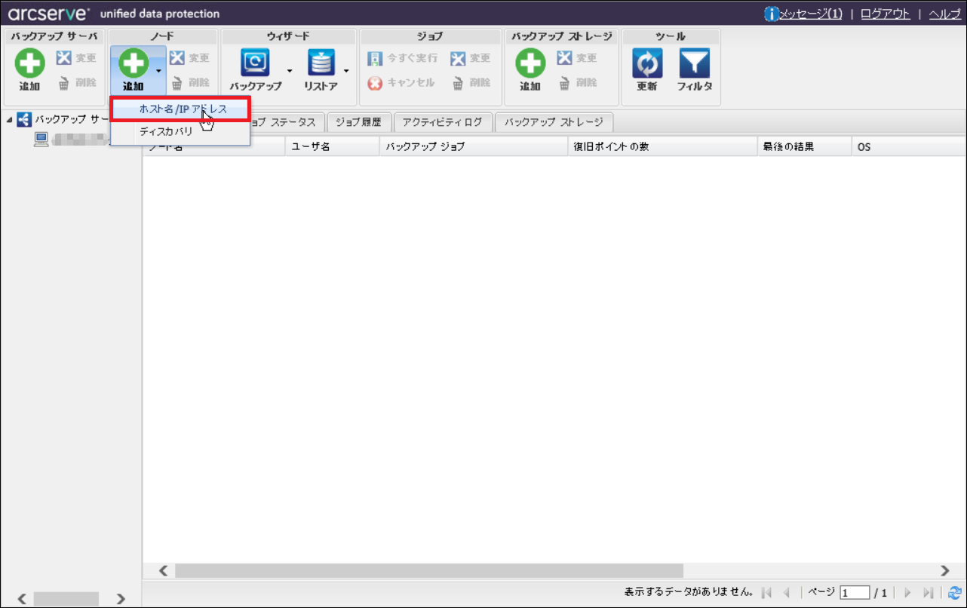Viewport: 967px width, 608px height.
Task: Click the table scrollbar's right arrow
Action: [945, 571]
